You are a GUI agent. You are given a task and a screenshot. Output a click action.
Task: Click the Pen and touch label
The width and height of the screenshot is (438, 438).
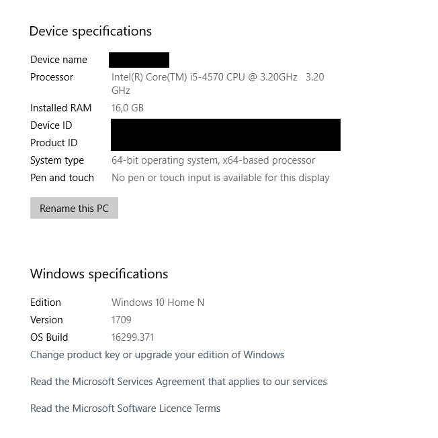point(62,178)
